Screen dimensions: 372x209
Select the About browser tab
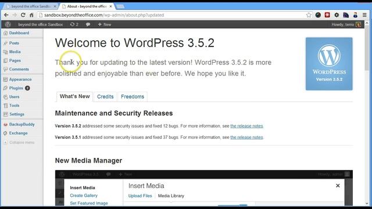[87, 6]
